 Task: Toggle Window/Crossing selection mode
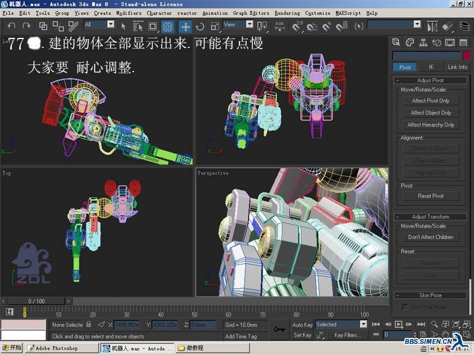167,27
